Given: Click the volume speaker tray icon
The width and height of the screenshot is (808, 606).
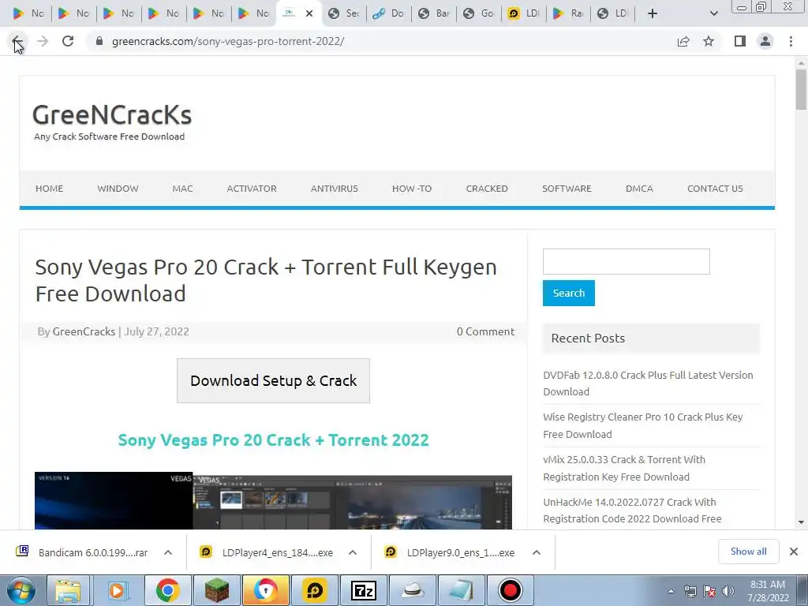Looking at the screenshot, I should coord(728,591).
